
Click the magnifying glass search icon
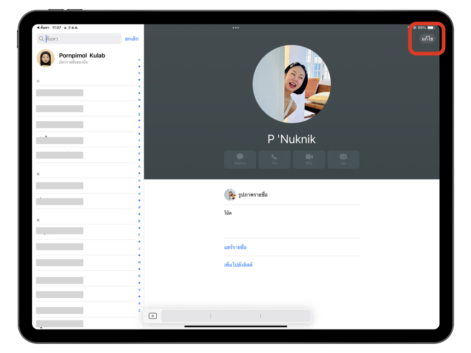point(41,39)
